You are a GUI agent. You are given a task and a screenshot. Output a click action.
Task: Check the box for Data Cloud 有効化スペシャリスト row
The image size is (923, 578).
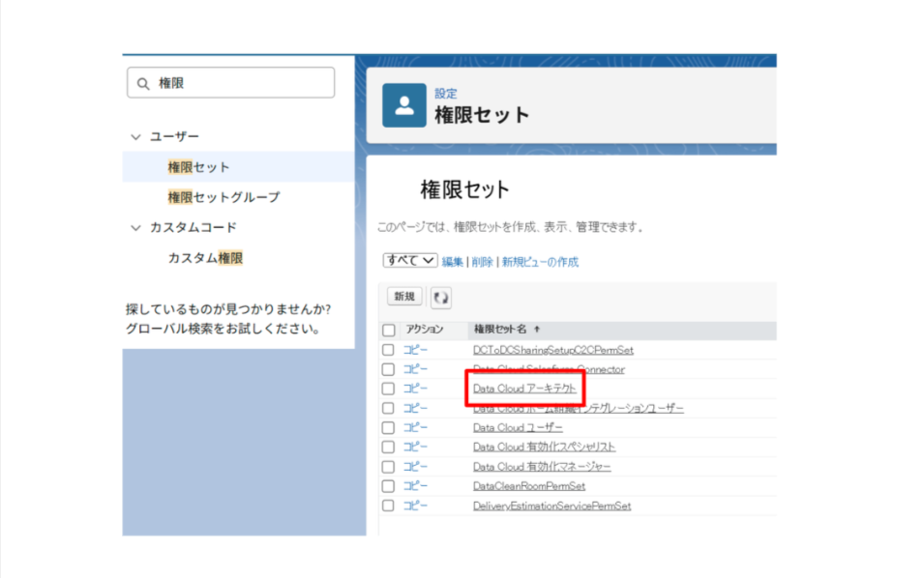click(388, 447)
